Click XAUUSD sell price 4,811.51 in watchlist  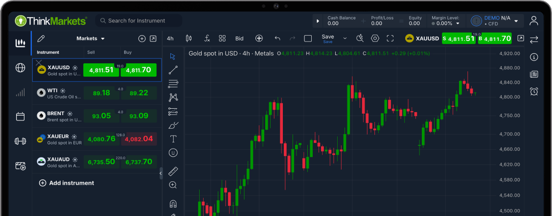click(101, 70)
